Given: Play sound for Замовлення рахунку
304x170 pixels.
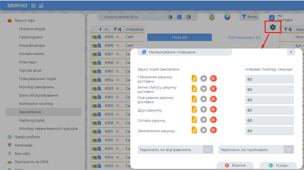Looking at the screenshot, I should [x=204, y=130].
